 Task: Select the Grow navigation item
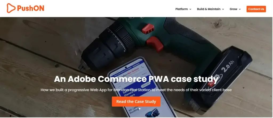(x=233, y=9)
